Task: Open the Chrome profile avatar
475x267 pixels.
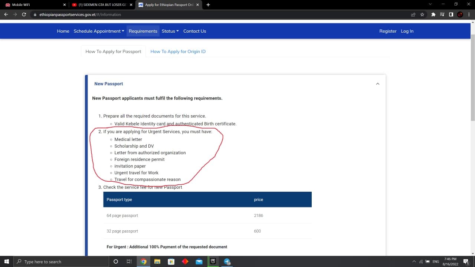Action: (460, 14)
